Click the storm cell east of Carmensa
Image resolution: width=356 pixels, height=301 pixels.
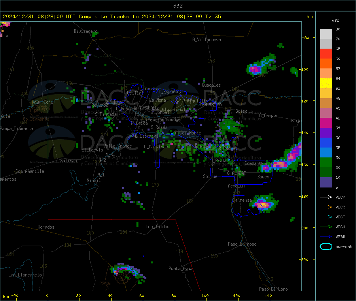click(x=264, y=203)
